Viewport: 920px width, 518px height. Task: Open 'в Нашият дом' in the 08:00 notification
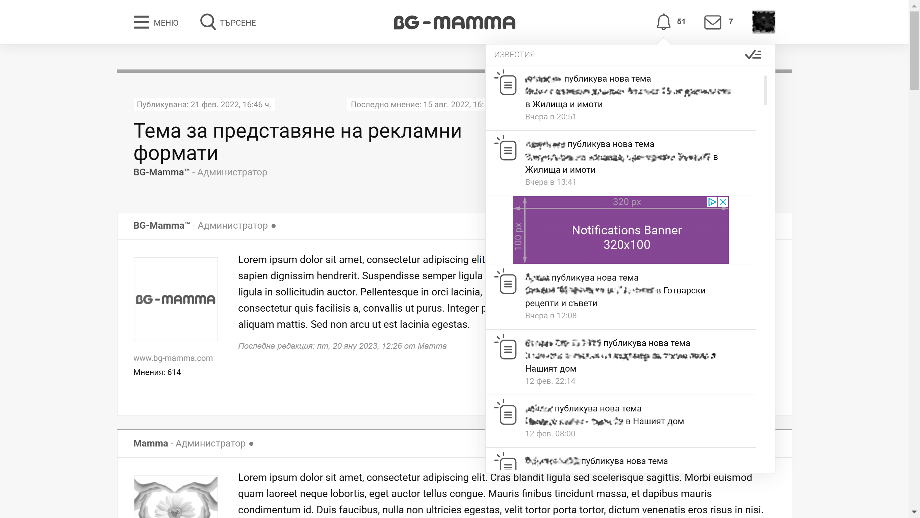point(655,422)
